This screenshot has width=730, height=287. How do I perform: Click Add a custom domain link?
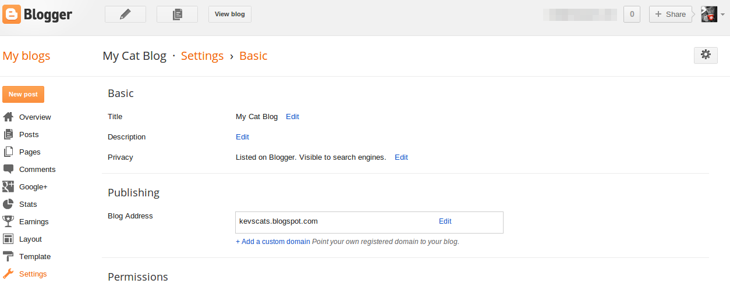[272, 242]
